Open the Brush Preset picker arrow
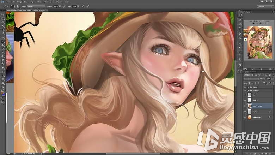 point(14,6)
